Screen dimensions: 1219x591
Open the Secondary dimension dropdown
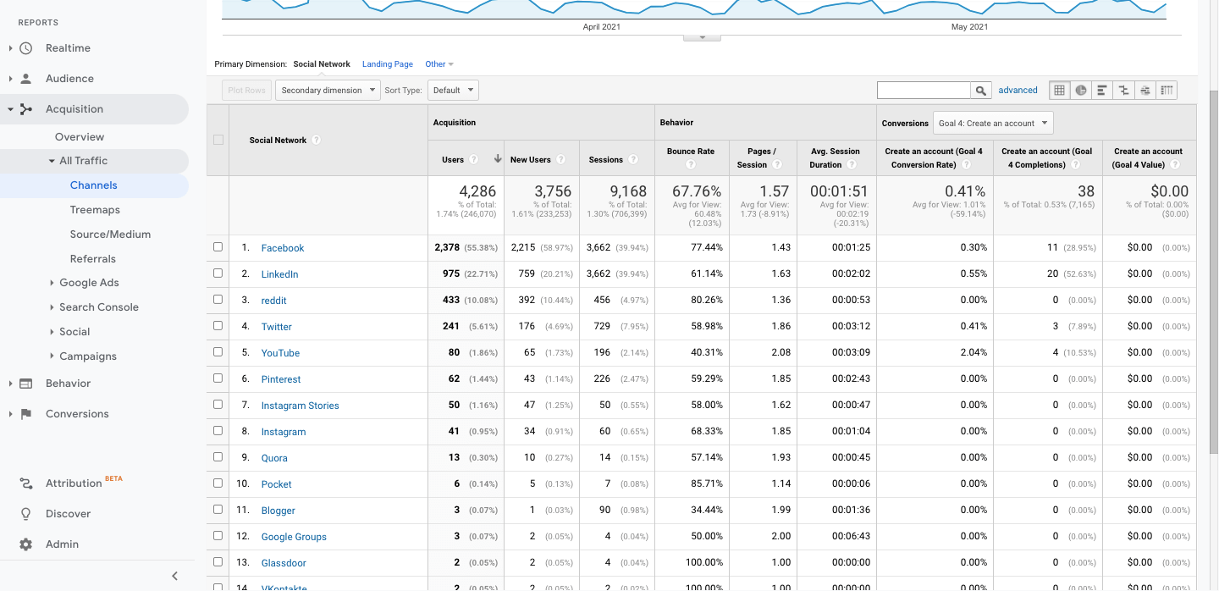pos(328,91)
